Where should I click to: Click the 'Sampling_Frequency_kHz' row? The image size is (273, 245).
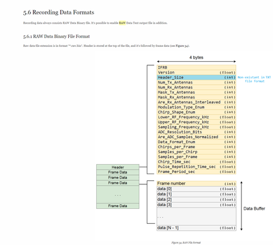click(197, 127)
